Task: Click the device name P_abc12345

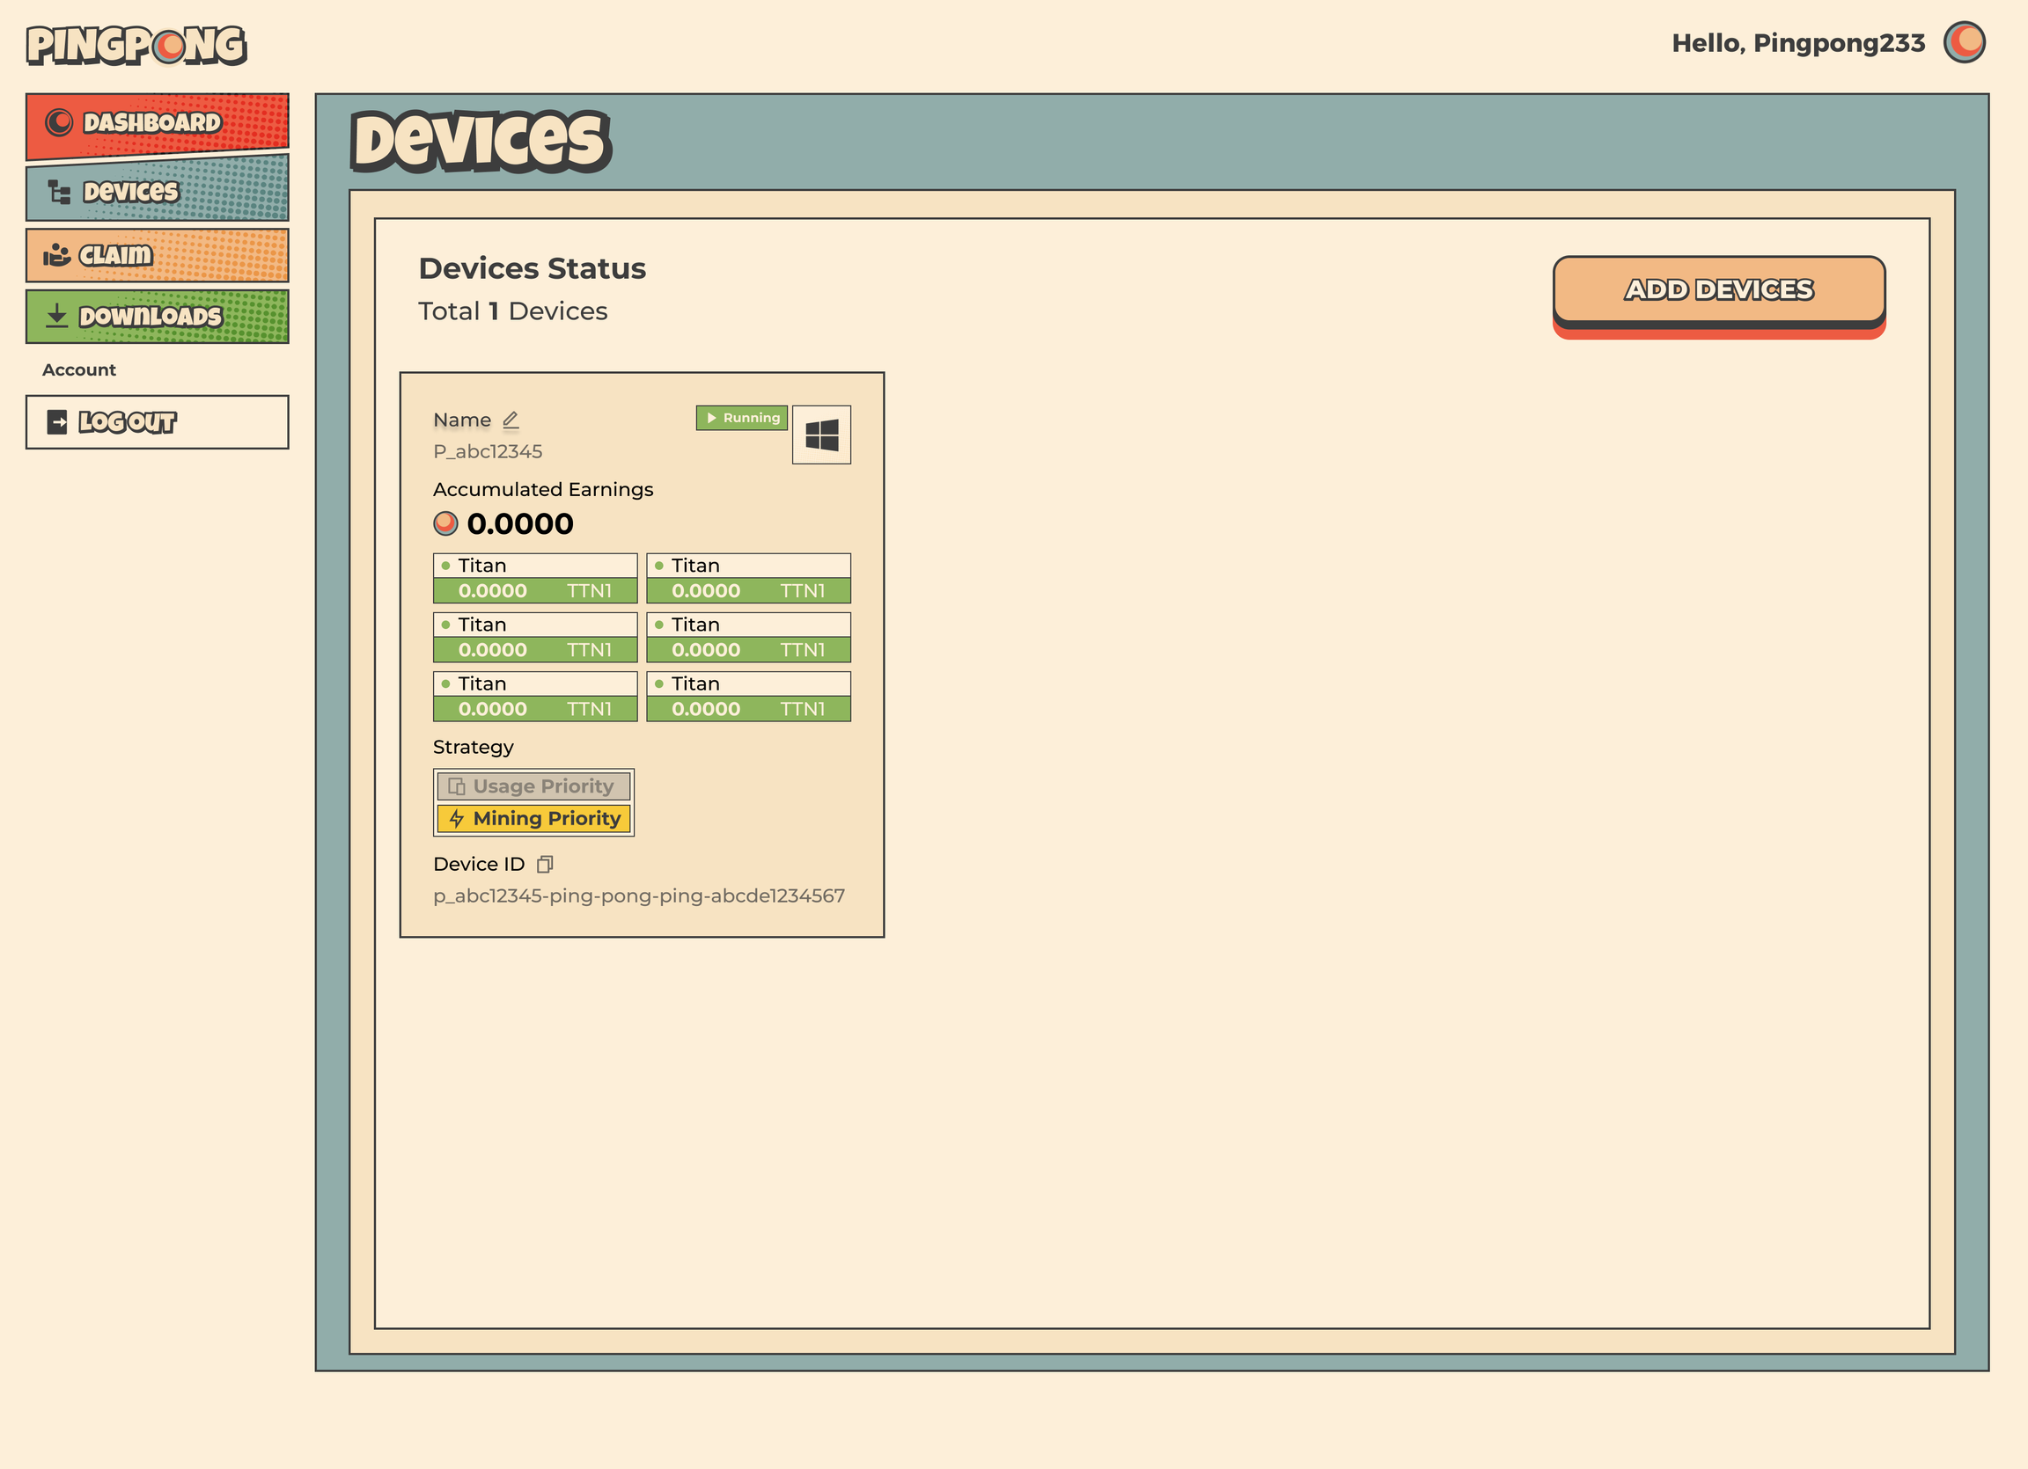Action: [488, 451]
